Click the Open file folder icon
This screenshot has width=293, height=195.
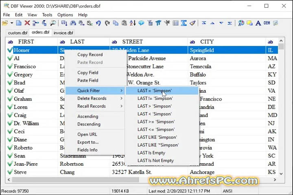(5, 23)
